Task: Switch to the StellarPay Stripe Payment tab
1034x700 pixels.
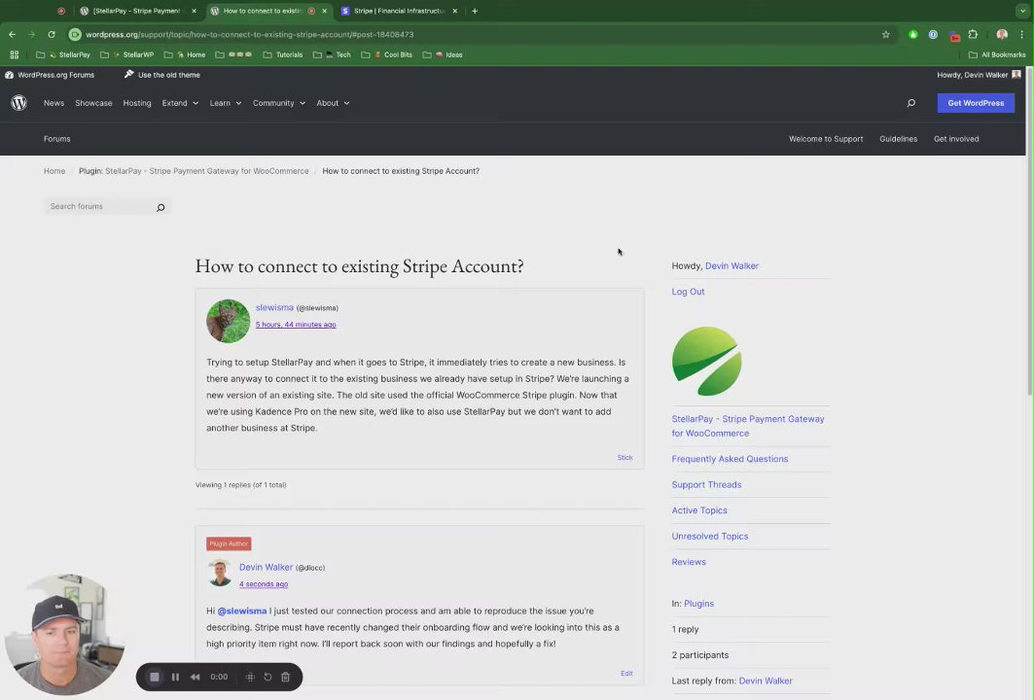Action: tap(138, 12)
